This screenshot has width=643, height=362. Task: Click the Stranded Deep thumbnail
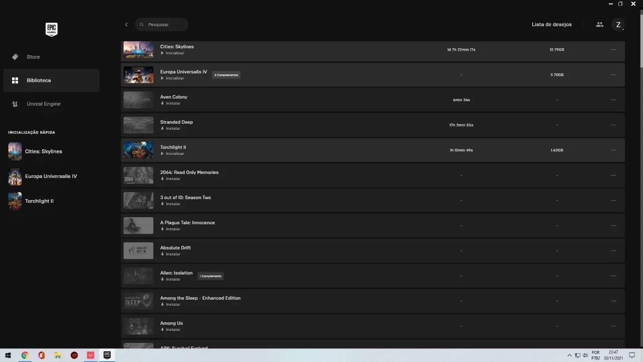coord(138,125)
